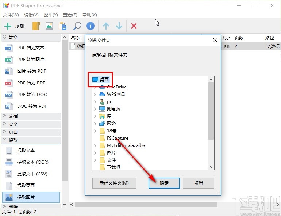Open the 文件(W) menu
The height and width of the screenshot is (216, 281).
11,15
